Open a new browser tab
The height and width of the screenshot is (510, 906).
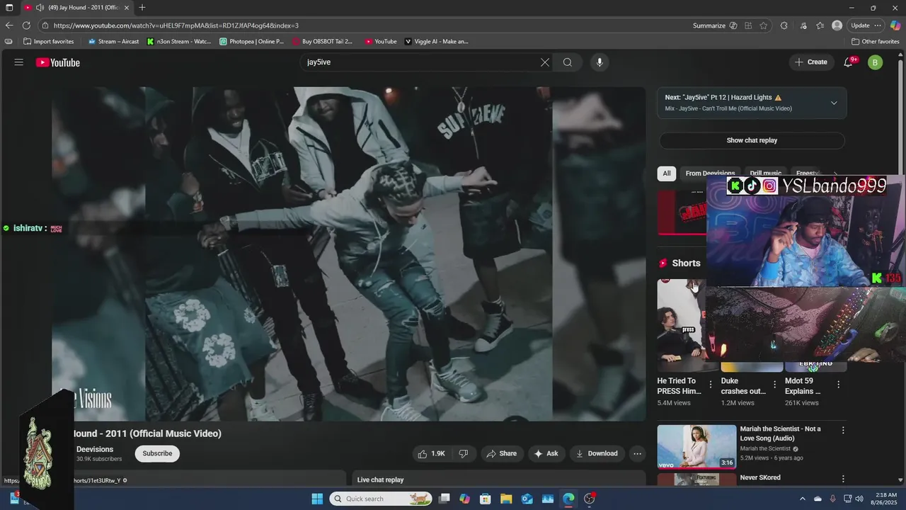click(x=142, y=8)
